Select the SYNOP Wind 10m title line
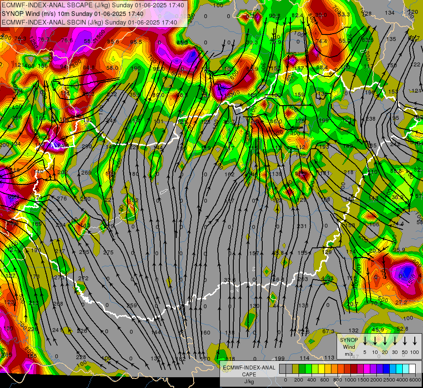 72,14
